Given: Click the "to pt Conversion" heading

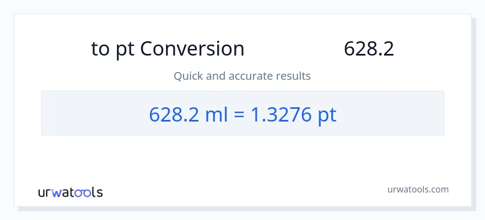Looking at the screenshot, I should (x=168, y=49).
